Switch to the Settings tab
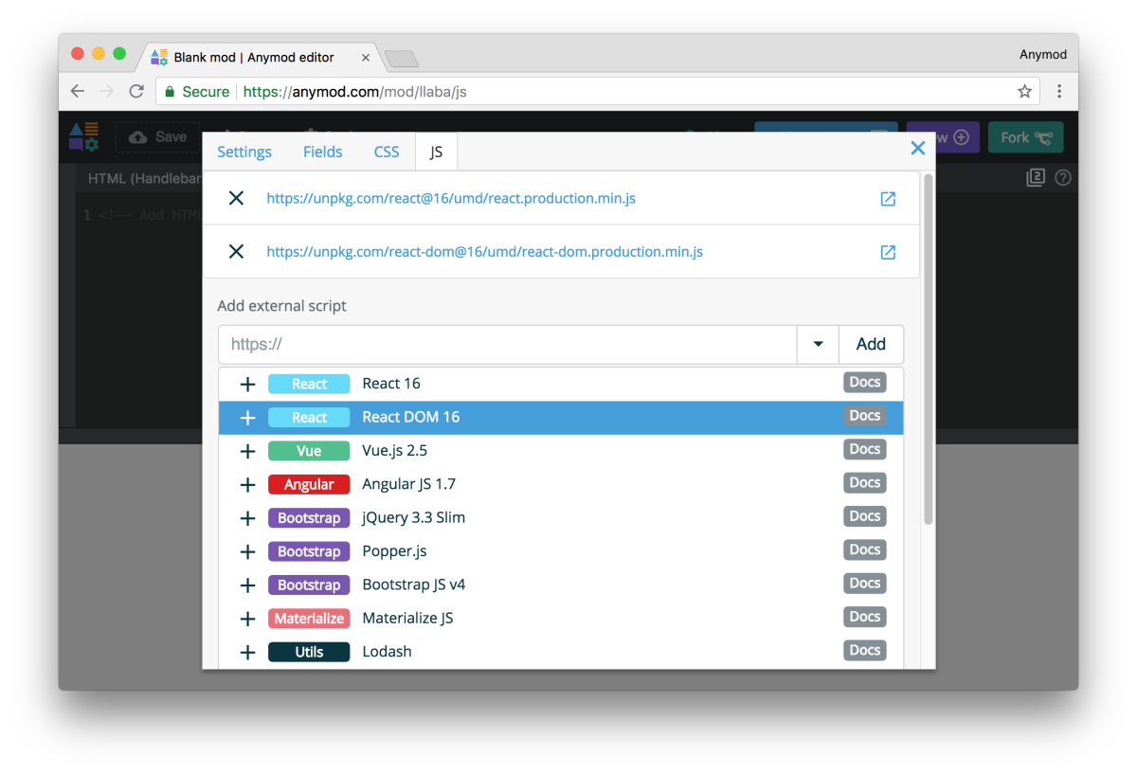This screenshot has width=1137, height=774. [x=244, y=152]
